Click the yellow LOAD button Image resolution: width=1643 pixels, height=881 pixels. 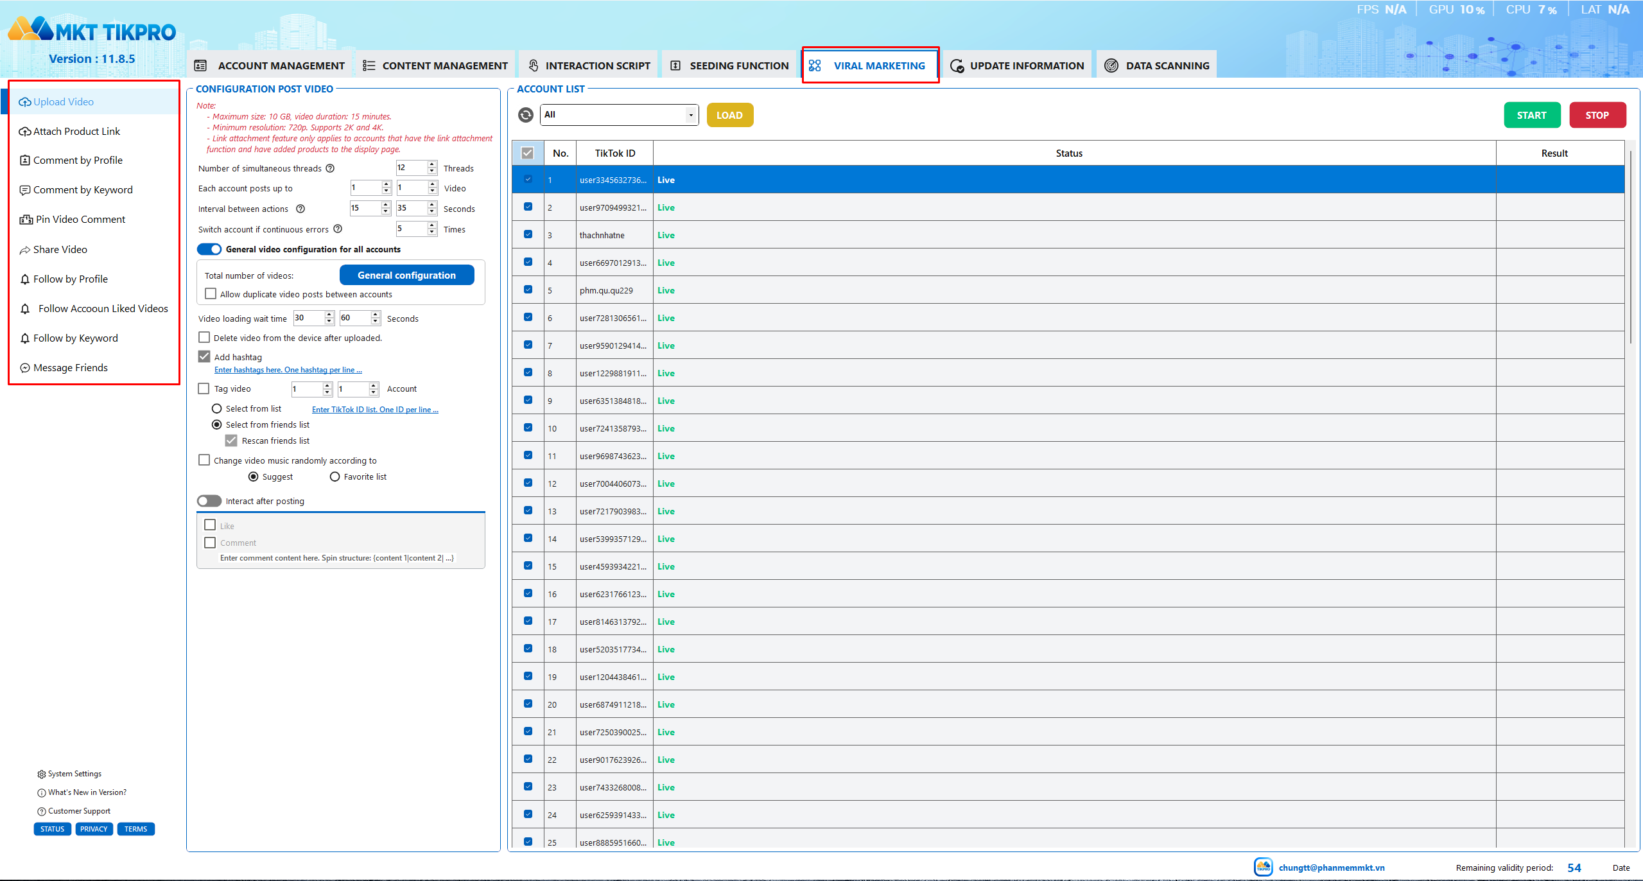(729, 115)
